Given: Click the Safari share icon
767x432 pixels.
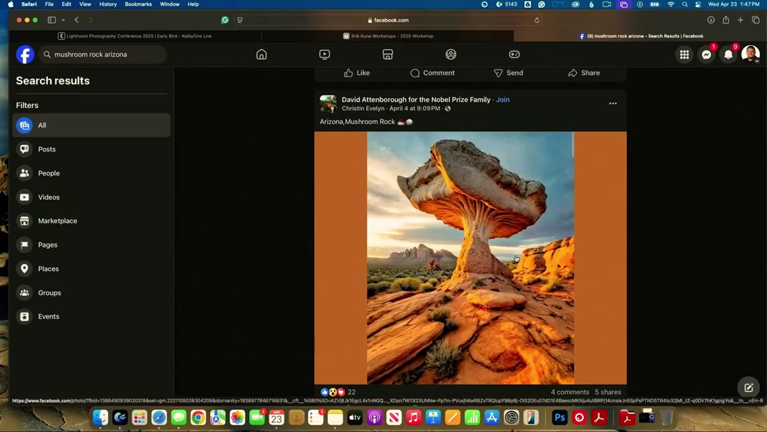Looking at the screenshot, I should pos(726,20).
